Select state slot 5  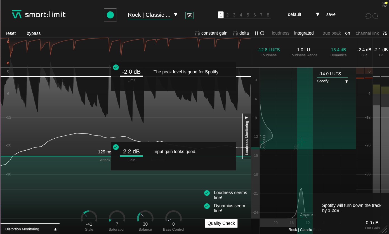click(248, 15)
